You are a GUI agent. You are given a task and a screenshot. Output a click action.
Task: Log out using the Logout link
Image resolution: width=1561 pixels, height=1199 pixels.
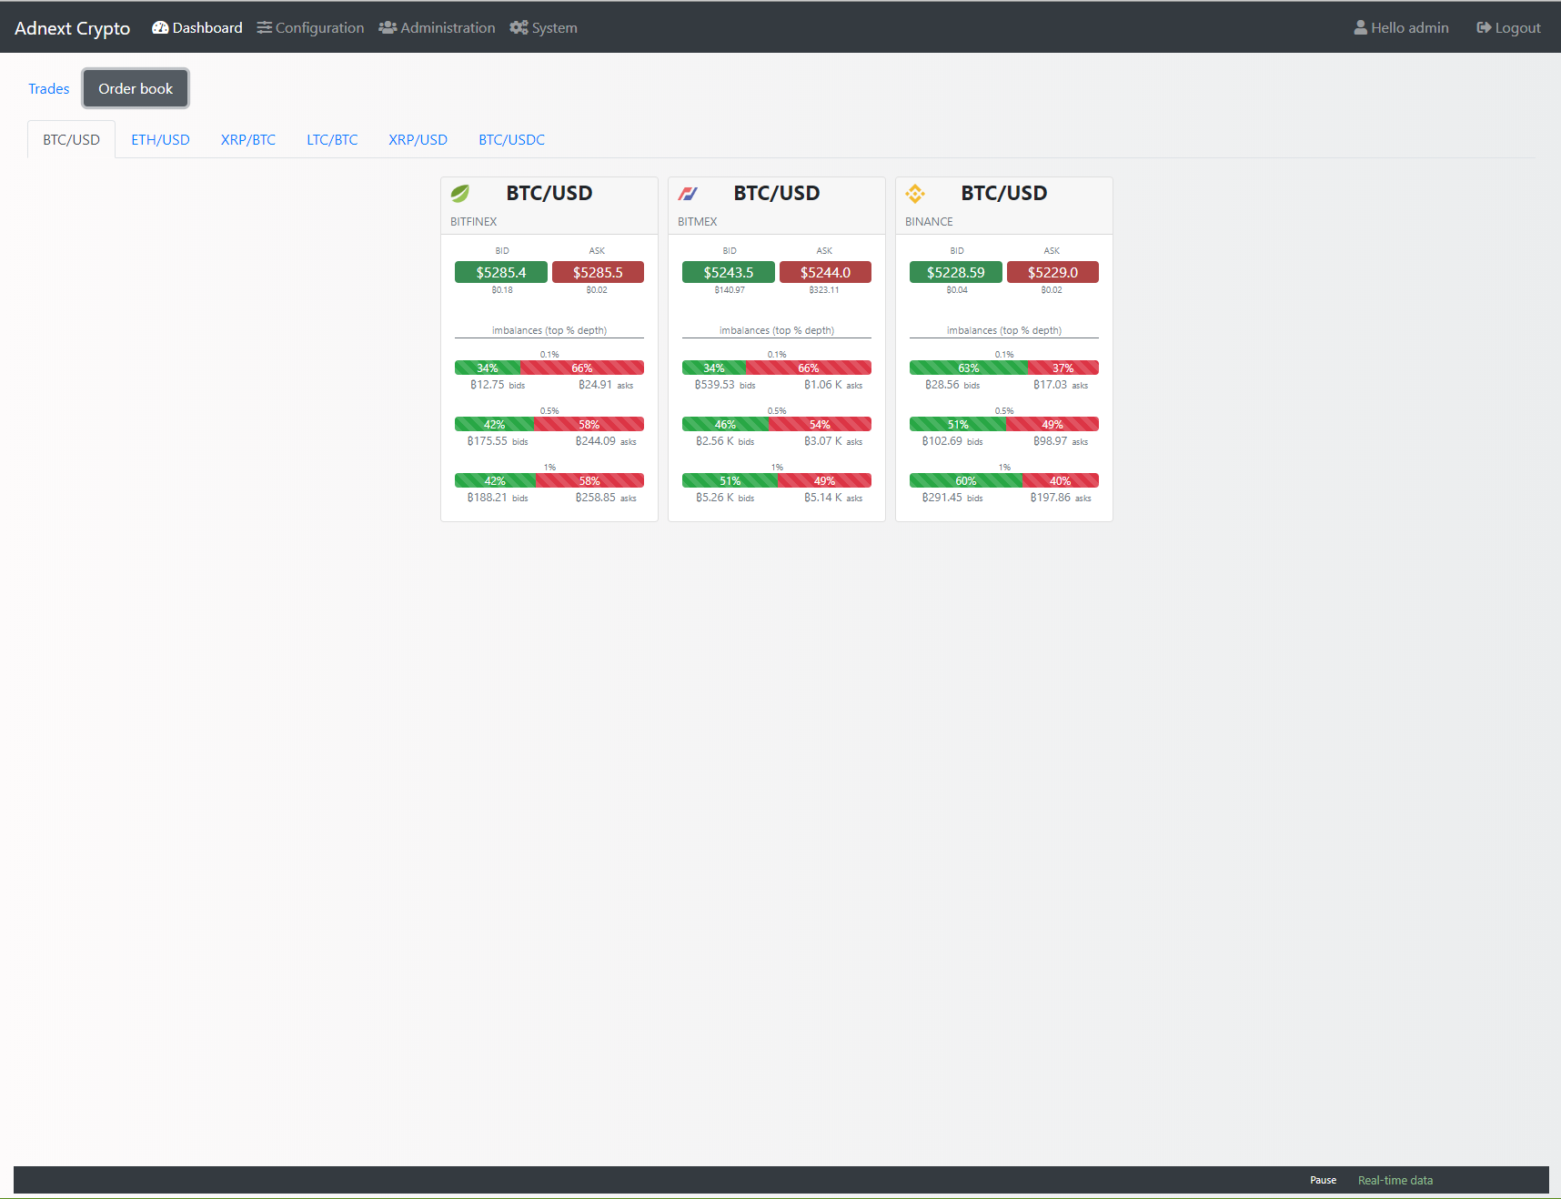[1508, 28]
